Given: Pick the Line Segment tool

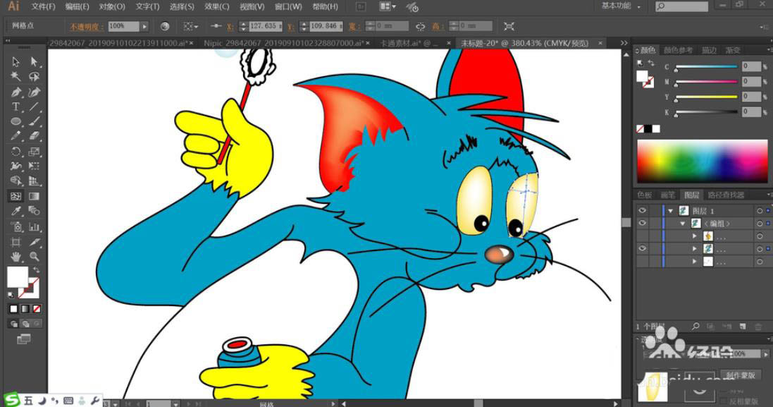Looking at the screenshot, I should click(x=34, y=107).
